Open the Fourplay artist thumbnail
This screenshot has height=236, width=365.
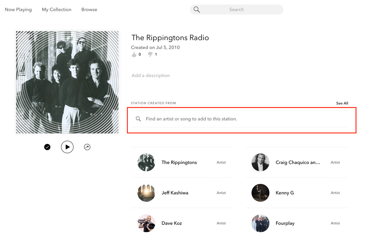click(x=260, y=223)
